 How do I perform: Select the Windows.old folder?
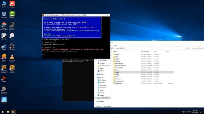tap(143, 81)
